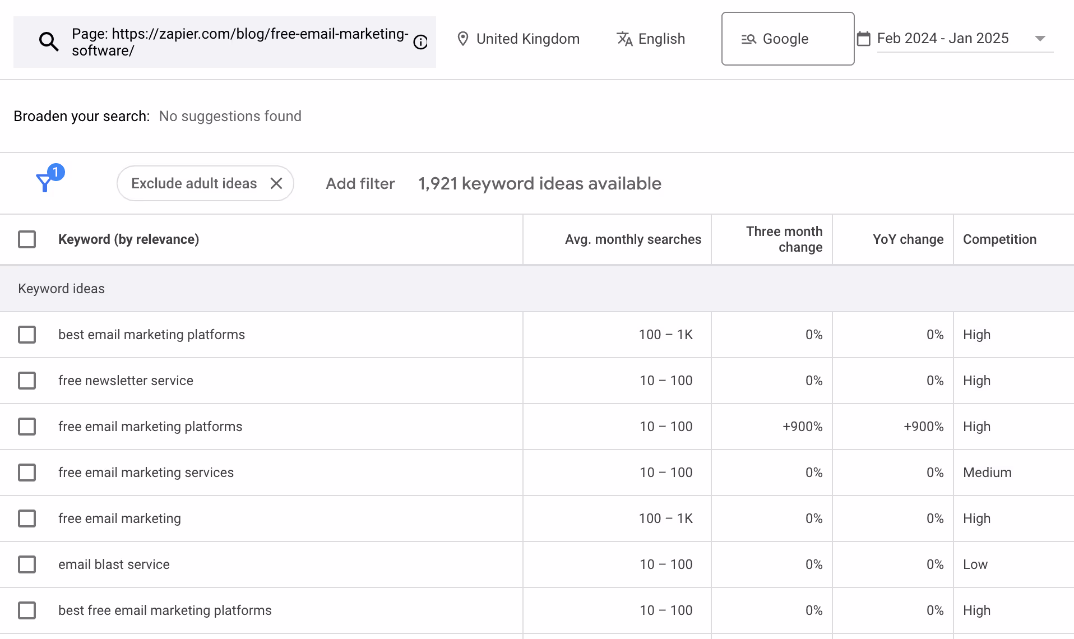Screen dimensions: 1074x639
Task: Remove the Exclude adult ideas filter
Action: point(276,183)
